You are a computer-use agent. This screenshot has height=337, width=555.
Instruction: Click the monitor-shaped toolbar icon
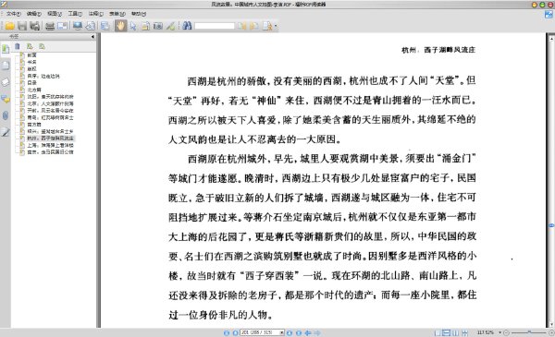pyautogui.click(x=78, y=26)
